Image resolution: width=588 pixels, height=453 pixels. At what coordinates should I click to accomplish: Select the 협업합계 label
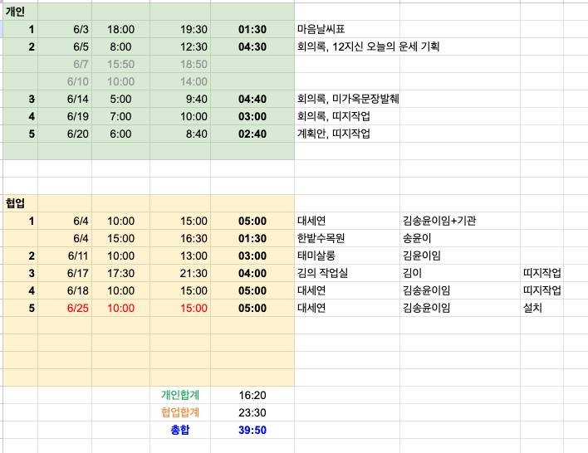coord(180,412)
